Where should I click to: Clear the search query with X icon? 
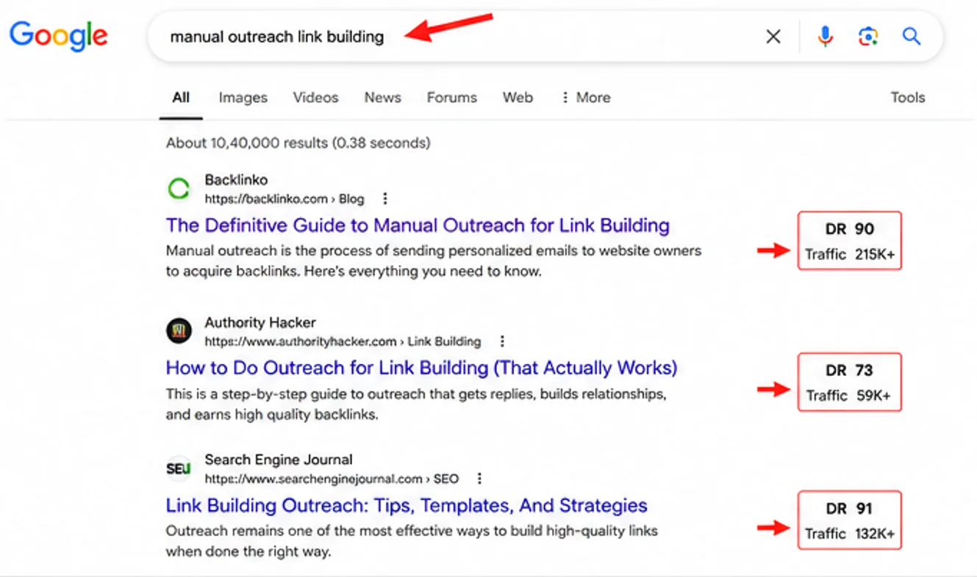[x=773, y=37]
